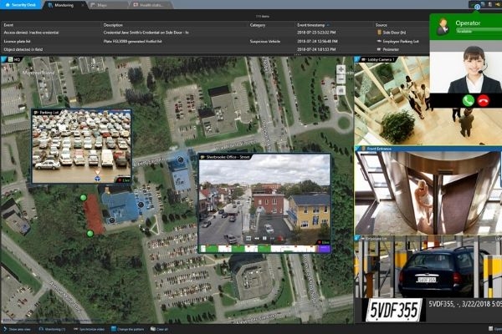Viewport: 502px width, 334px height.
Task: Click the Clear all button
Action: coord(159,329)
